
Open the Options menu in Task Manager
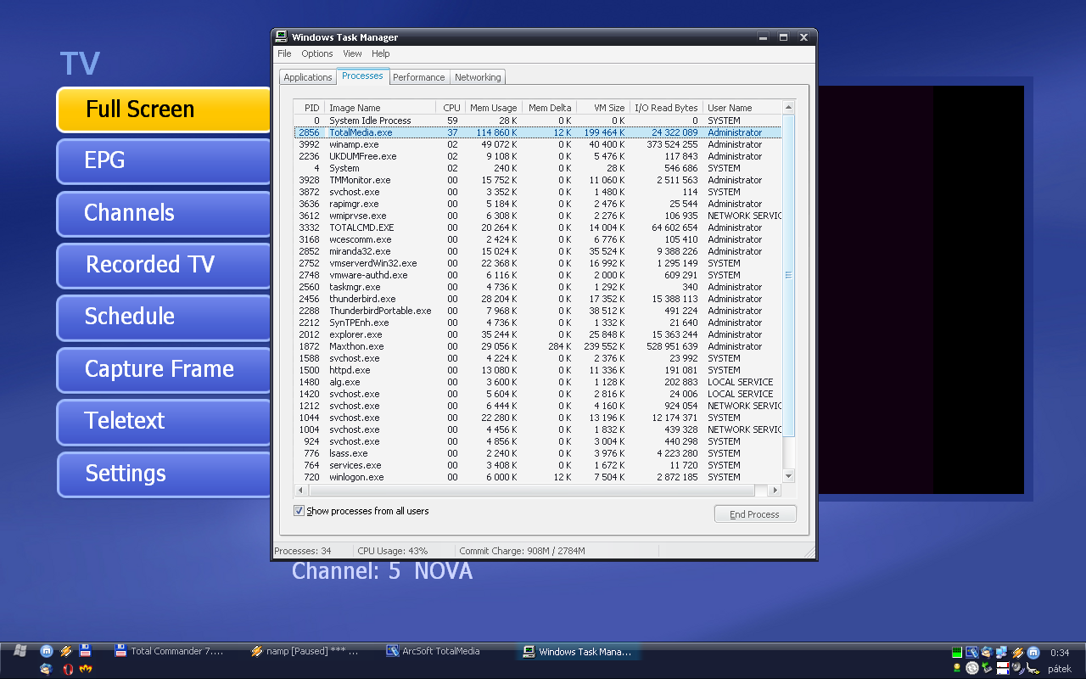[317, 53]
